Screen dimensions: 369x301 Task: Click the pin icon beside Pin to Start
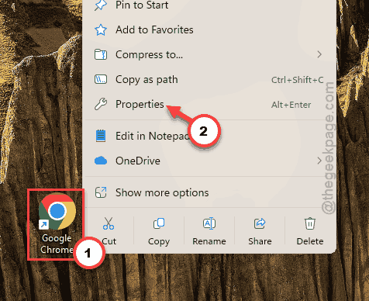pyautogui.click(x=100, y=5)
